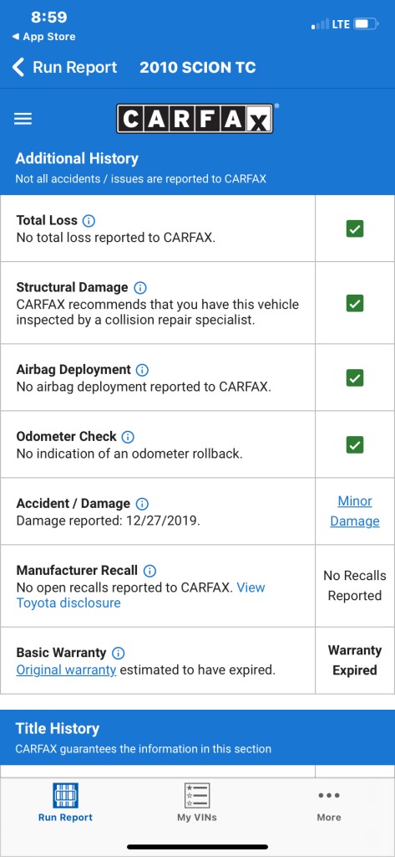Click the Structural Damage green checkmark
Image resolution: width=395 pixels, height=857 pixels.
coord(355,303)
